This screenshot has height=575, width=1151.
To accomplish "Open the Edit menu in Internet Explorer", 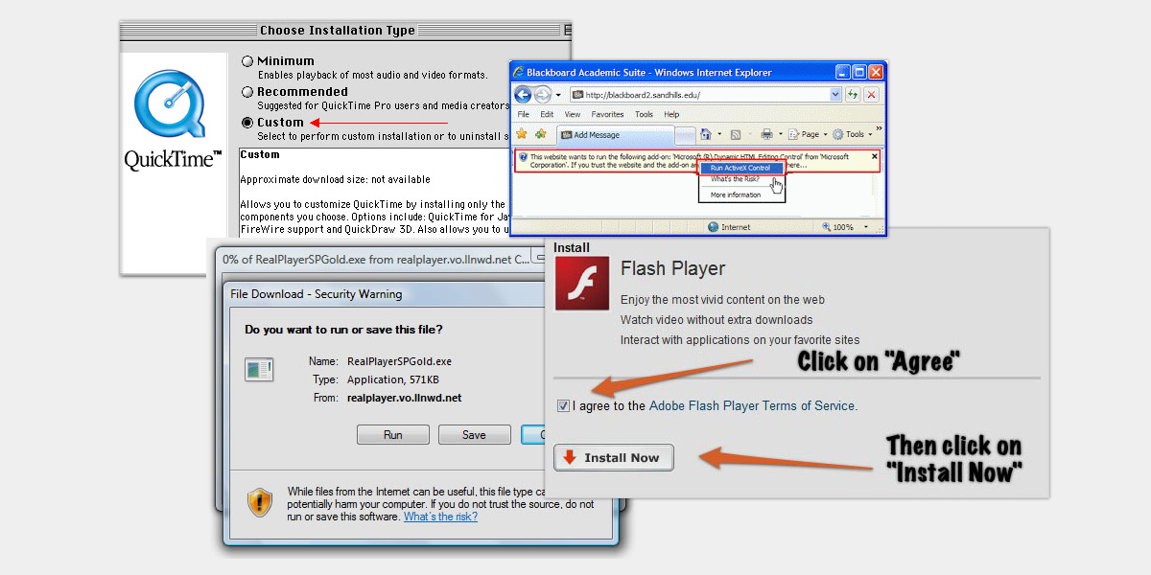I will point(547,114).
